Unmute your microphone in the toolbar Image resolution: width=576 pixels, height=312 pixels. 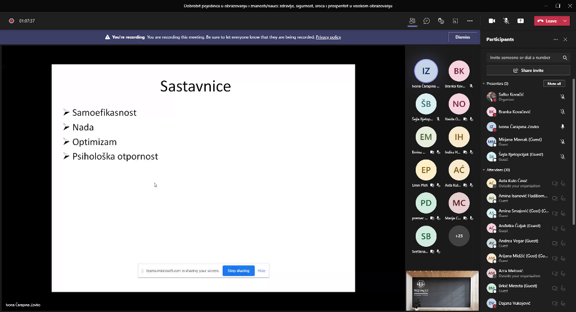point(506,21)
